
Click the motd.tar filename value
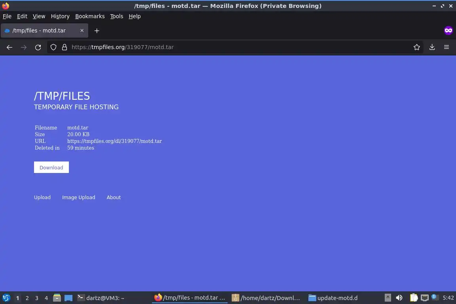[x=78, y=128]
